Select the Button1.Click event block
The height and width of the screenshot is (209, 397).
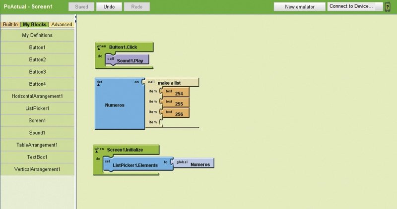tap(124, 47)
